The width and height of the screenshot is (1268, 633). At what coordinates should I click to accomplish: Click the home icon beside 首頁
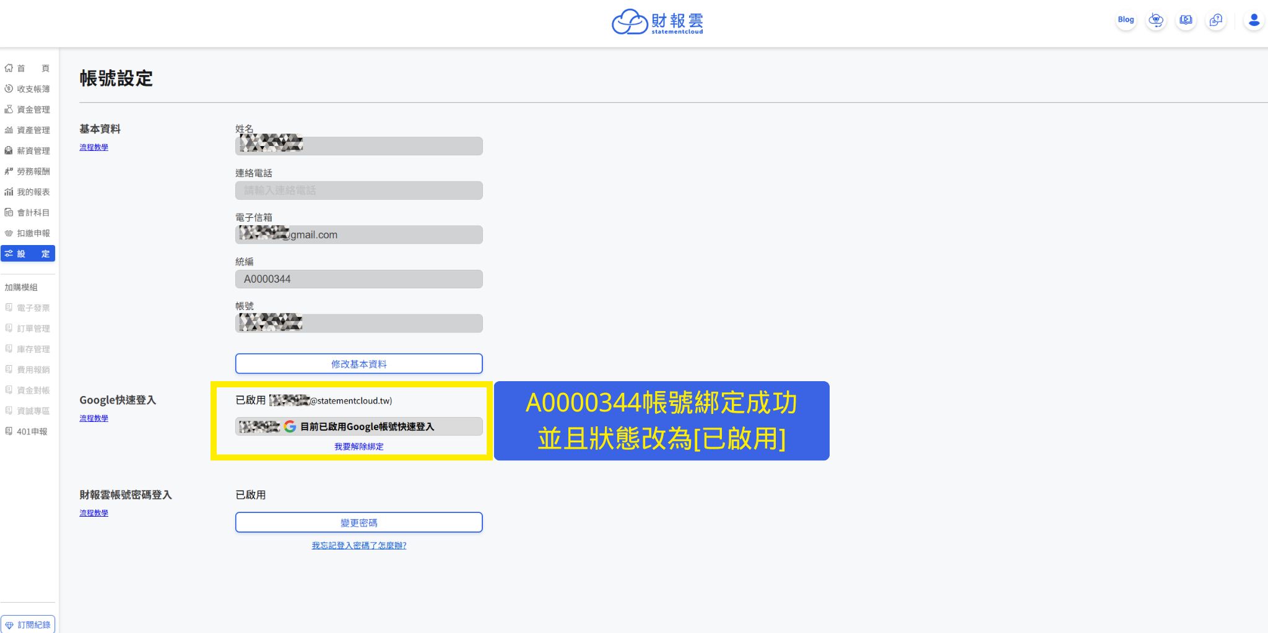point(9,68)
